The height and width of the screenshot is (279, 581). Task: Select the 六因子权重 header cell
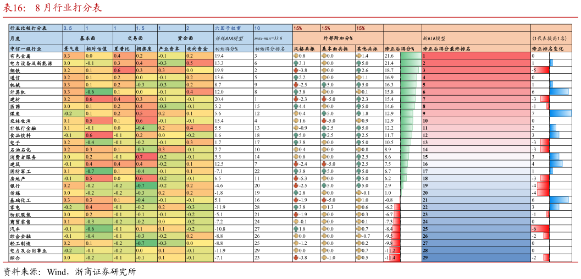pos(233,28)
